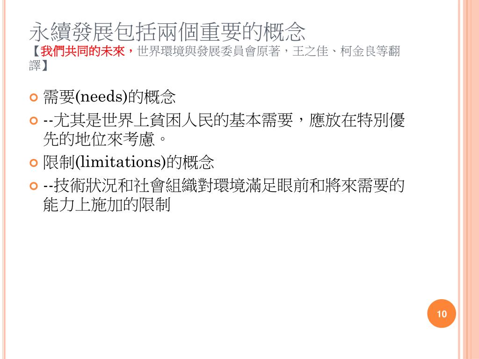
Task: Click the pink vertical stripe on right edge
Action: tap(469, 179)
